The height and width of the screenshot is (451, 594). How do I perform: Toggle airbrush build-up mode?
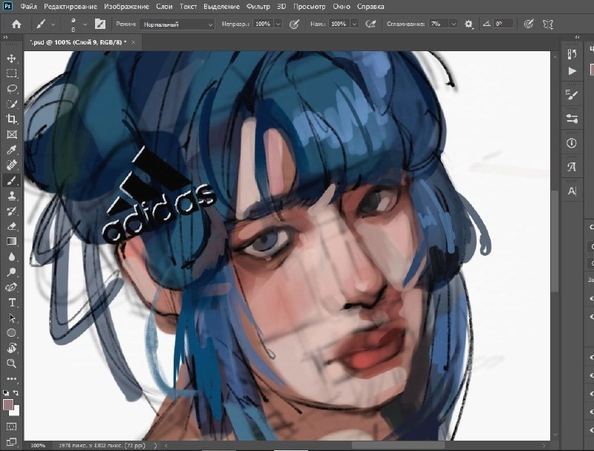[x=371, y=24]
